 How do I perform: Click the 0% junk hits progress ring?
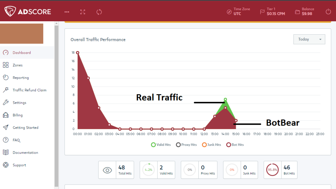tap(232, 170)
